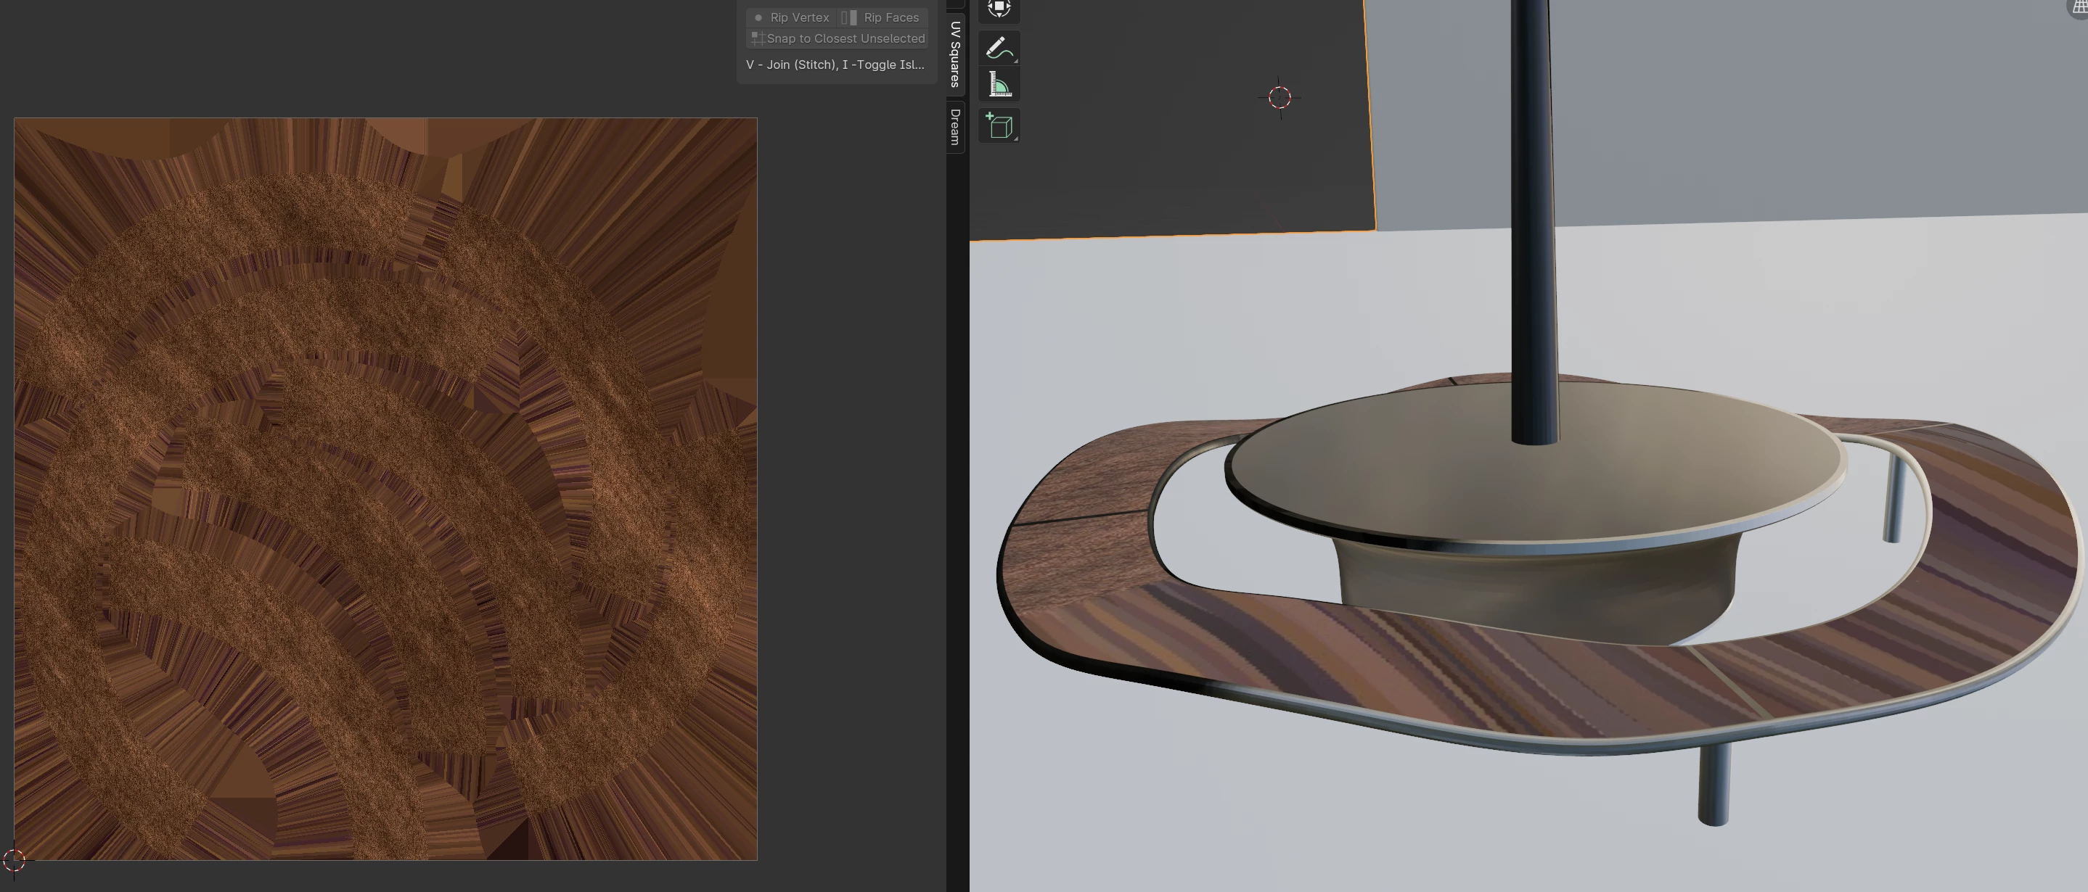The width and height of the screenshot is (2088, 892).
Task: Toggle perspective/orthographic grid view icon
Action: 2080,7
